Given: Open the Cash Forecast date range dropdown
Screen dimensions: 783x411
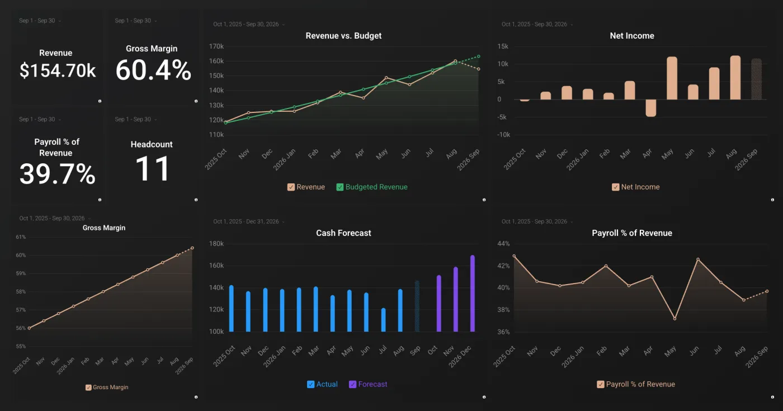Looking at the screenshot, I should coord(249,221).
